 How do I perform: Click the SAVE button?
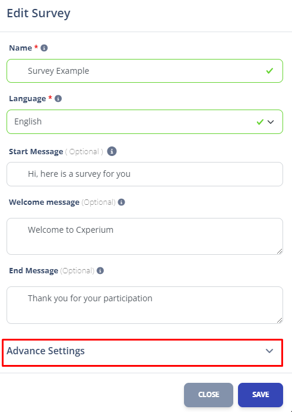[261, 395]
